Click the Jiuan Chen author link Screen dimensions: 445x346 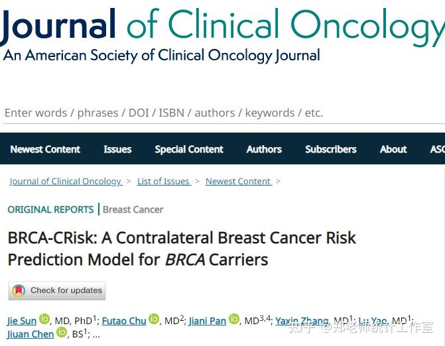pyautogui.click(x=31, y=334)
